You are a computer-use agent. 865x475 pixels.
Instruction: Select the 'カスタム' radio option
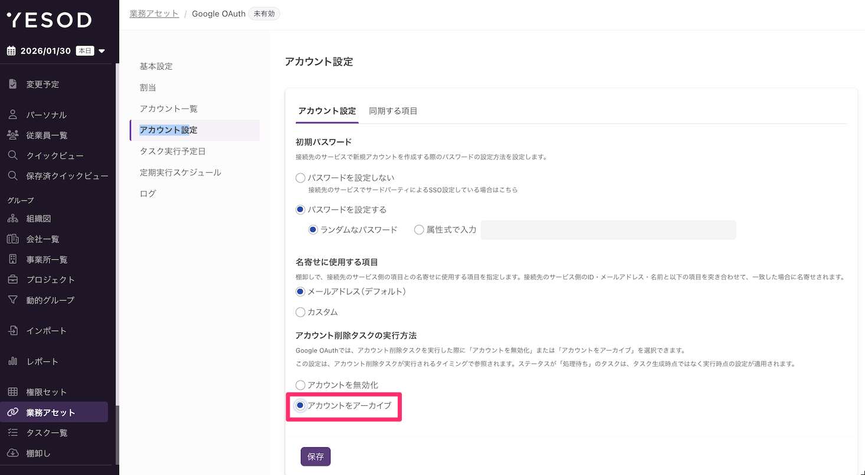point(300,312)
